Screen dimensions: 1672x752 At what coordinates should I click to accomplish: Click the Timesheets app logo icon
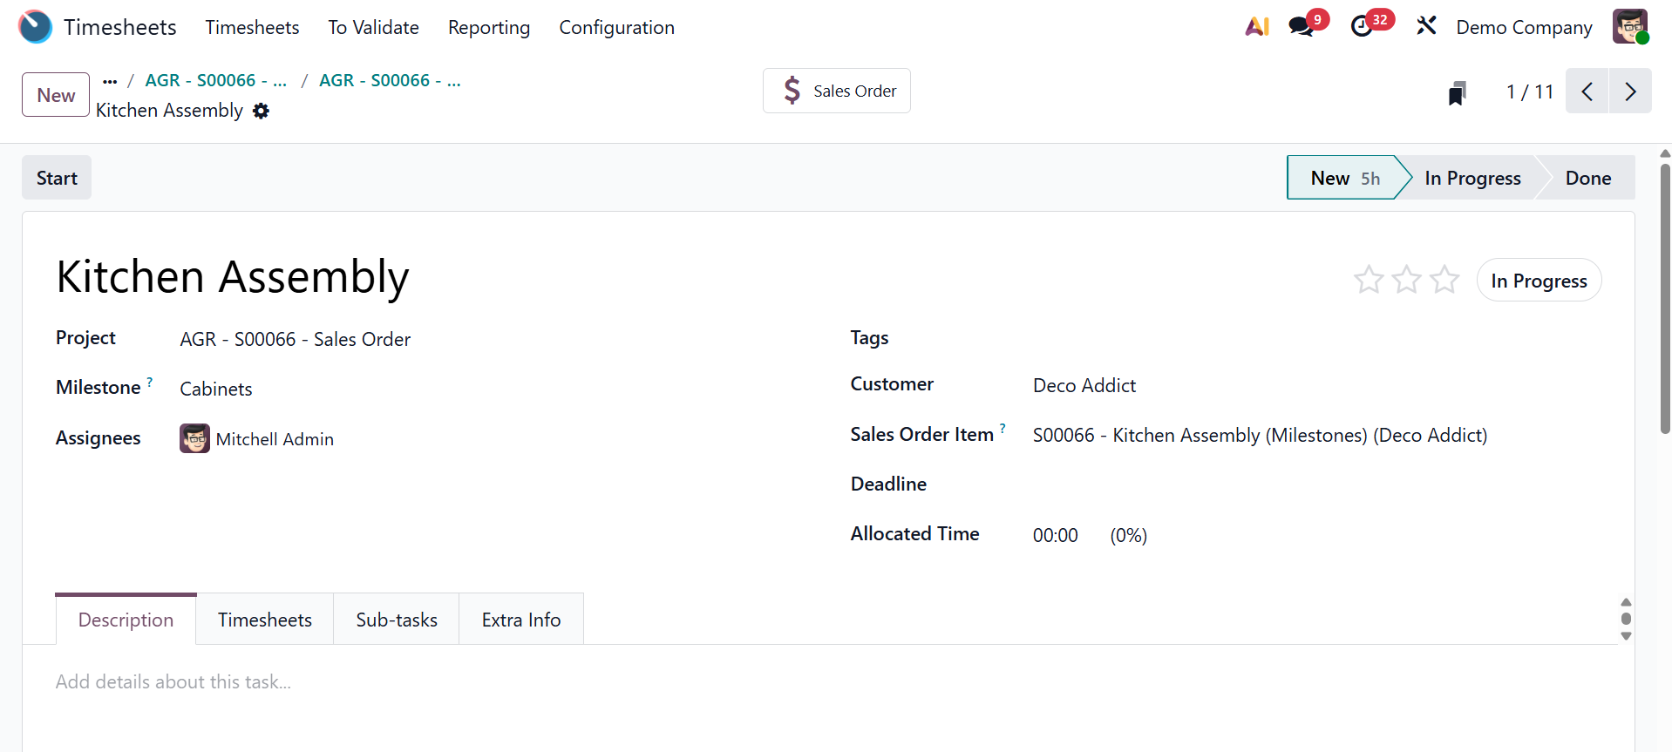tap(35, 27)
